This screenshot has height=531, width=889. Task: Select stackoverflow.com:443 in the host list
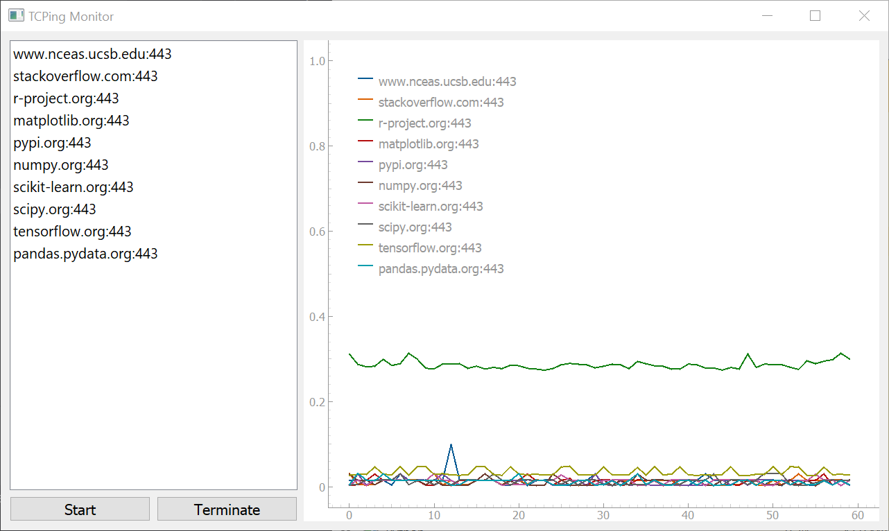pyautogui.click(x=153, y=76)
